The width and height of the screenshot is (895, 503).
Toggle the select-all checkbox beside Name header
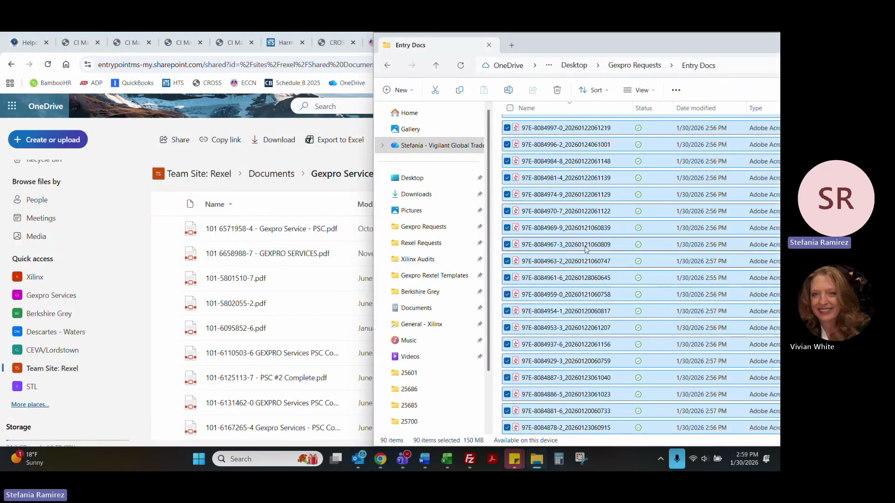[x=510, y=108]
